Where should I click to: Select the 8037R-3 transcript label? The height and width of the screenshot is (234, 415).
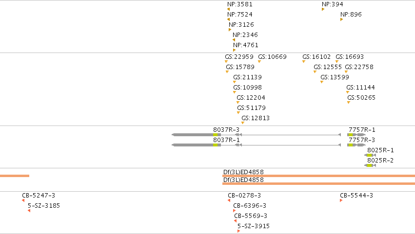click(226, 130)
